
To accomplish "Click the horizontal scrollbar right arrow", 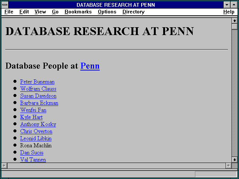I will click(x=228, y=166).
